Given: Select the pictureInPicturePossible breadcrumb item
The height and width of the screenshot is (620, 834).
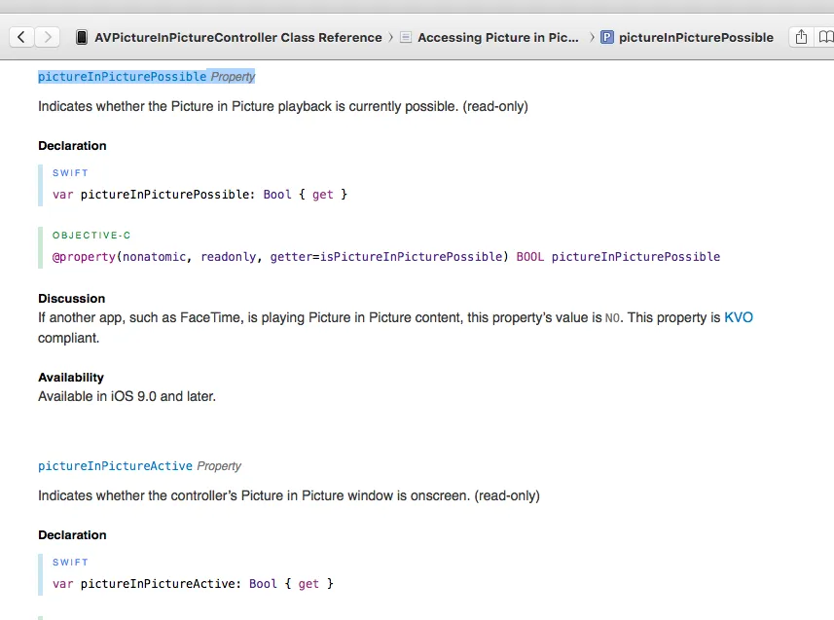Looking at the screenshot, I should [x=696, y=38].
